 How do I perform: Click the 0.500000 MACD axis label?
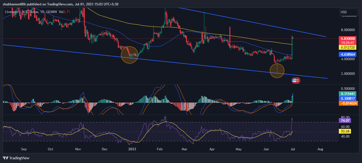(348, 88)
